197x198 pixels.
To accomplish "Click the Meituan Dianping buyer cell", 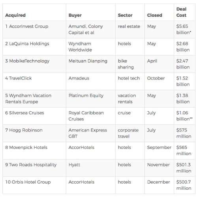I will tap(88, 61).
